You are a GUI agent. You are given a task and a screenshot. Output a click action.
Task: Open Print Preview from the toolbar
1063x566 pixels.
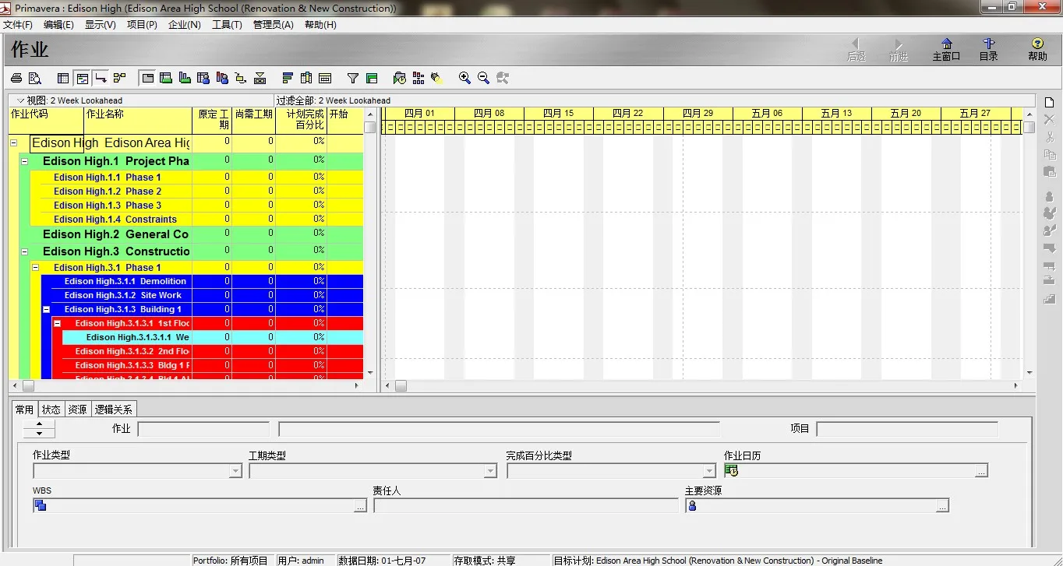(x=34, y=78)
